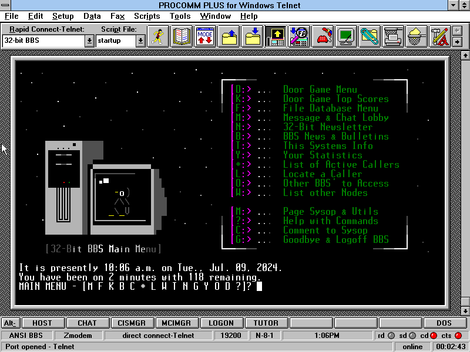Click the DOS meta key
Screen dimensions: 470x352
[x=445, y=323]
